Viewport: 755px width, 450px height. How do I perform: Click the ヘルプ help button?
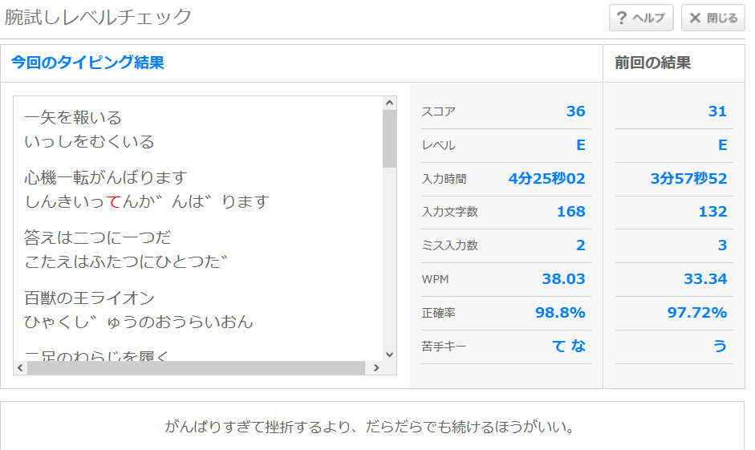[x=640, y=18]
